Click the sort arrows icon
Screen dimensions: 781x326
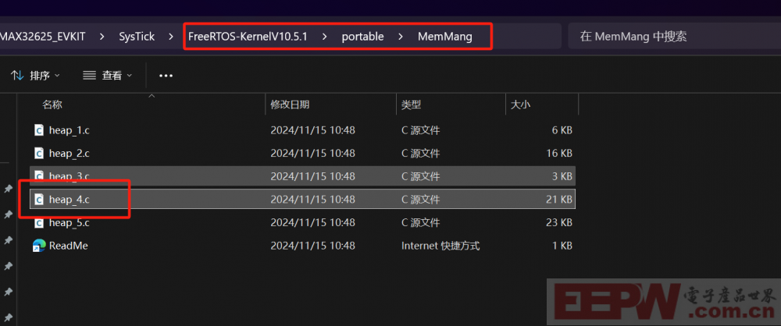coord(17,76)
